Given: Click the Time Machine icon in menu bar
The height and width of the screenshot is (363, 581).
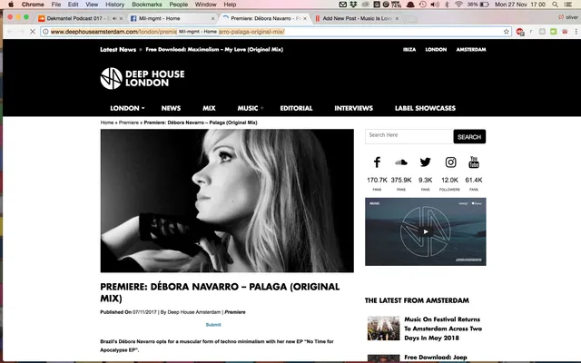Looking at the screenshot, I should 423,5.
